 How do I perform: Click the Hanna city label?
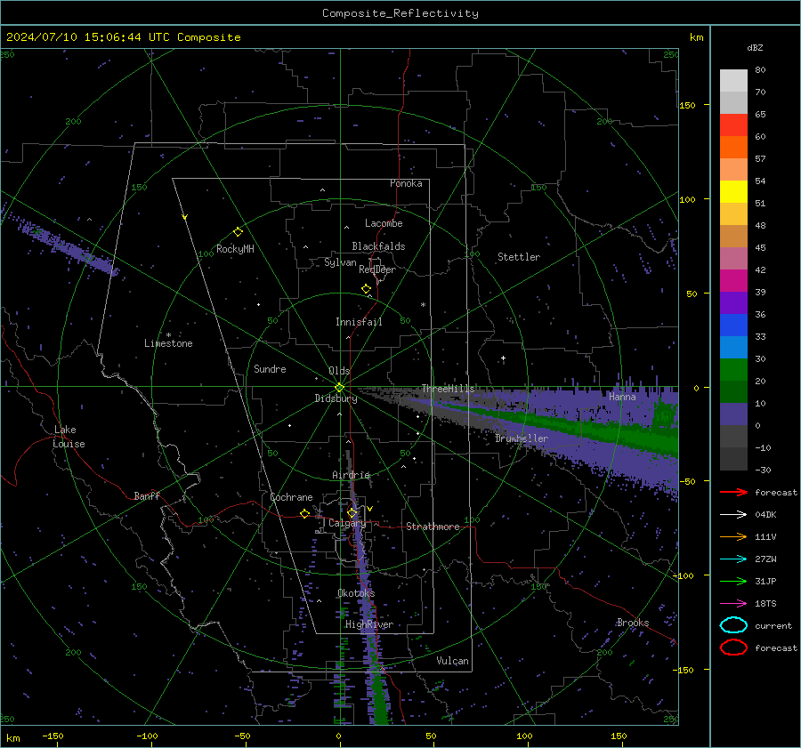[622, 397]
